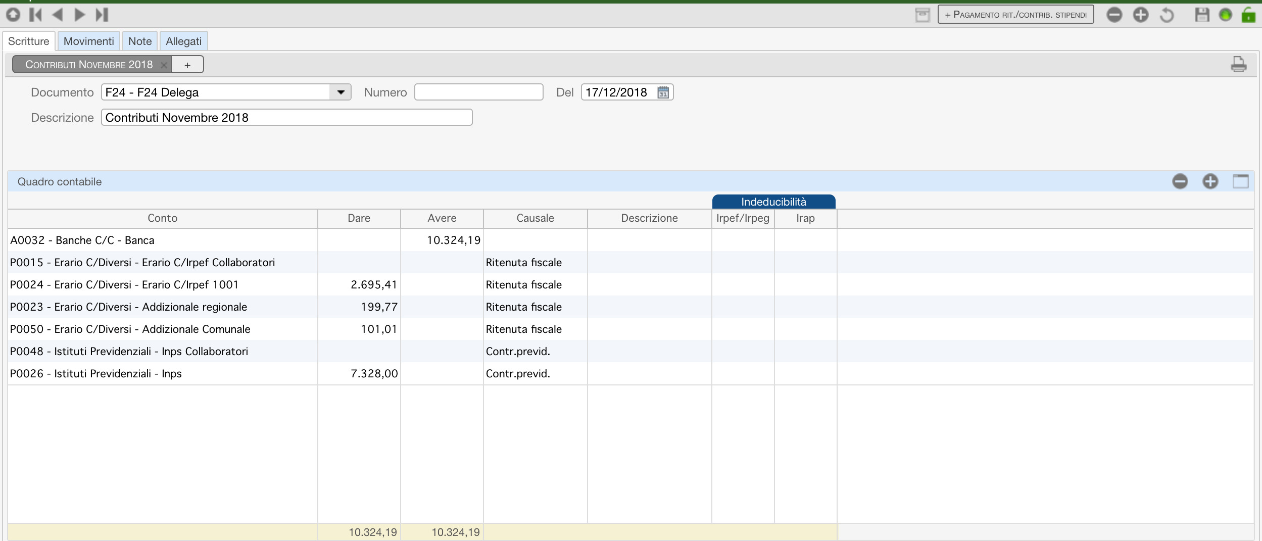Open the calendar date picker
Screen dimensions: 1262x541
(x=663, y=92)
